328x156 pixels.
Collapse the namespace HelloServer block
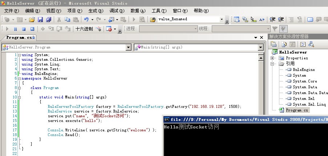pos(20,79)
